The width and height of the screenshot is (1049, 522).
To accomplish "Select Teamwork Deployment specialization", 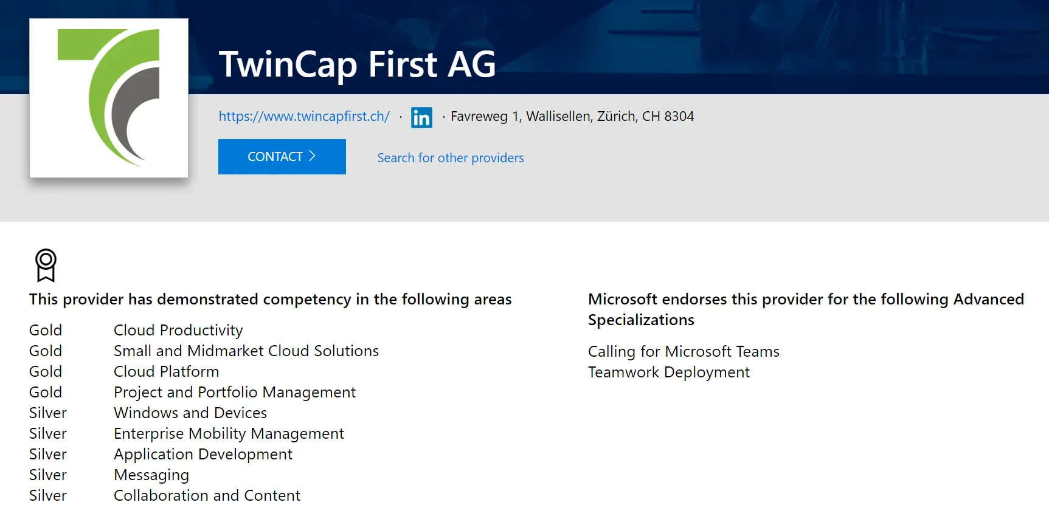I will 669,373.
